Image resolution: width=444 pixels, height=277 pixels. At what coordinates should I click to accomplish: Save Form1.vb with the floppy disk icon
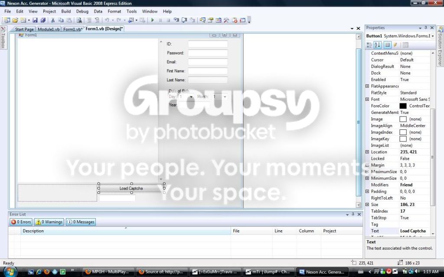[x=35, y=20]
